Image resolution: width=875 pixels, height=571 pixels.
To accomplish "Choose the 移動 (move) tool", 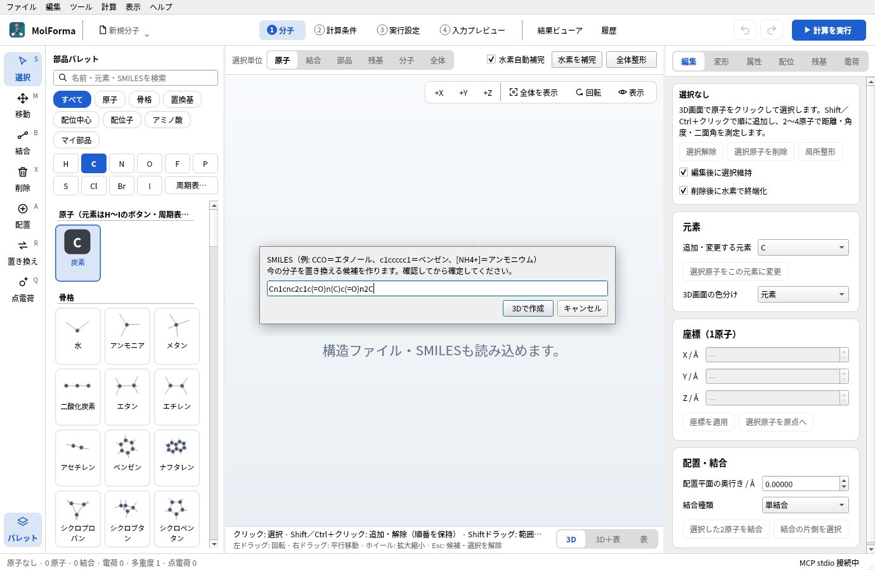I will click(x=23, y=105).
